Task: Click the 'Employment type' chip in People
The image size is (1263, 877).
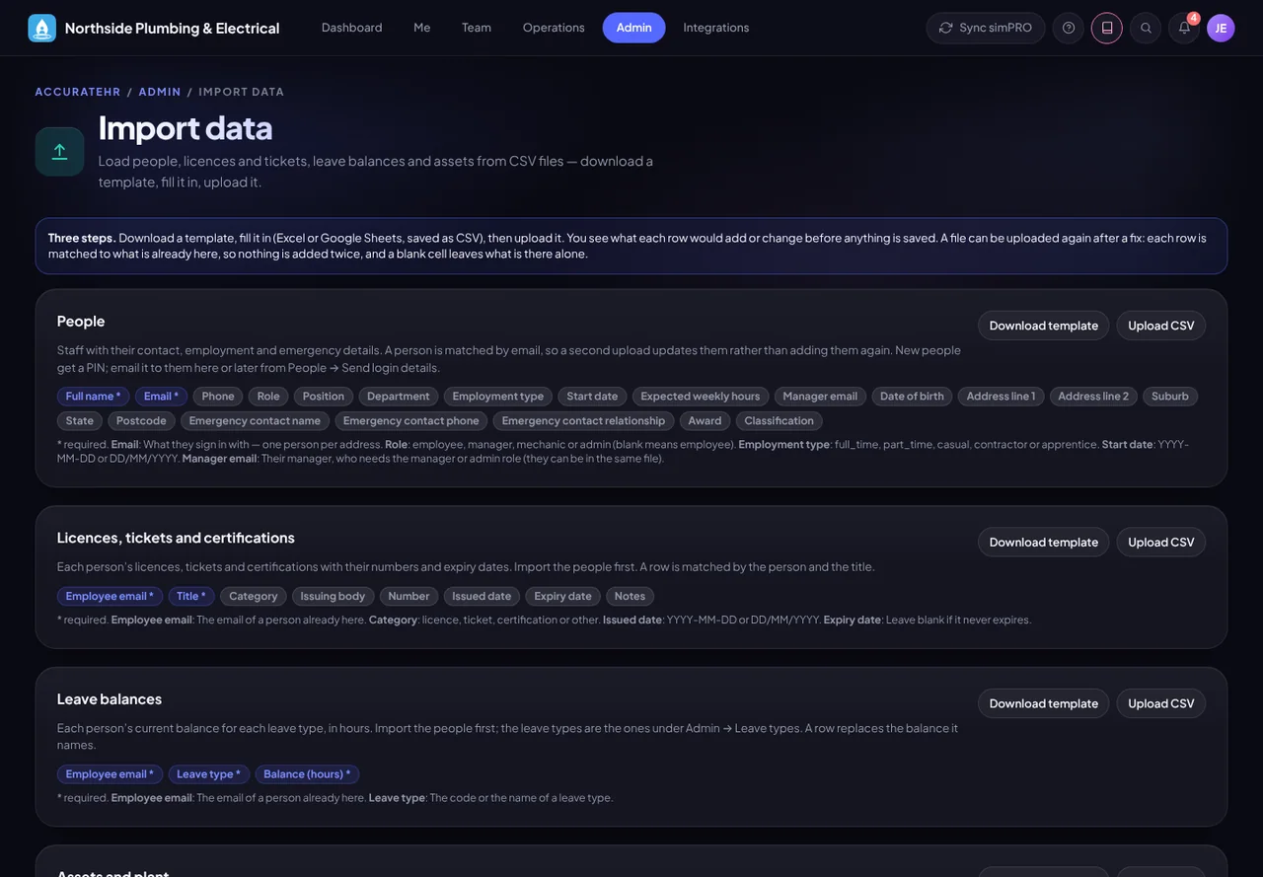Action: 498,397
